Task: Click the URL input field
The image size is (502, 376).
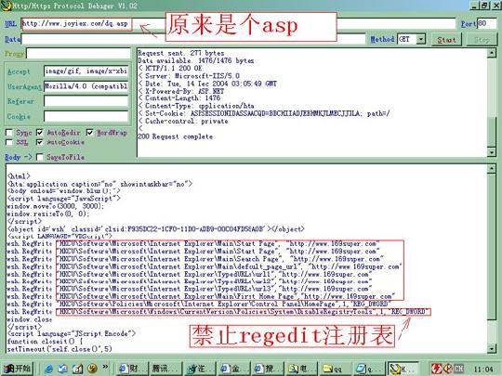Action: point(238,23)
